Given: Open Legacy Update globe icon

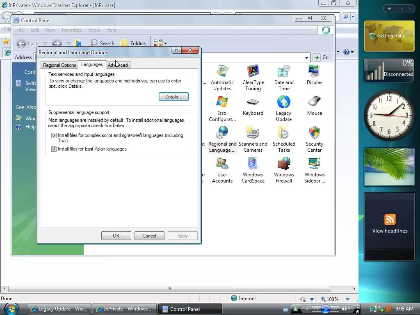Looking at the screenshot, I should (x=284, y=102).
